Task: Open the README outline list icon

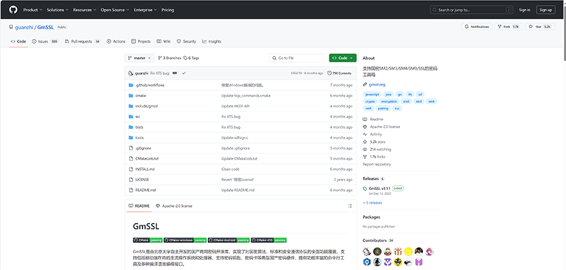Action: click(x=349, y=206)
